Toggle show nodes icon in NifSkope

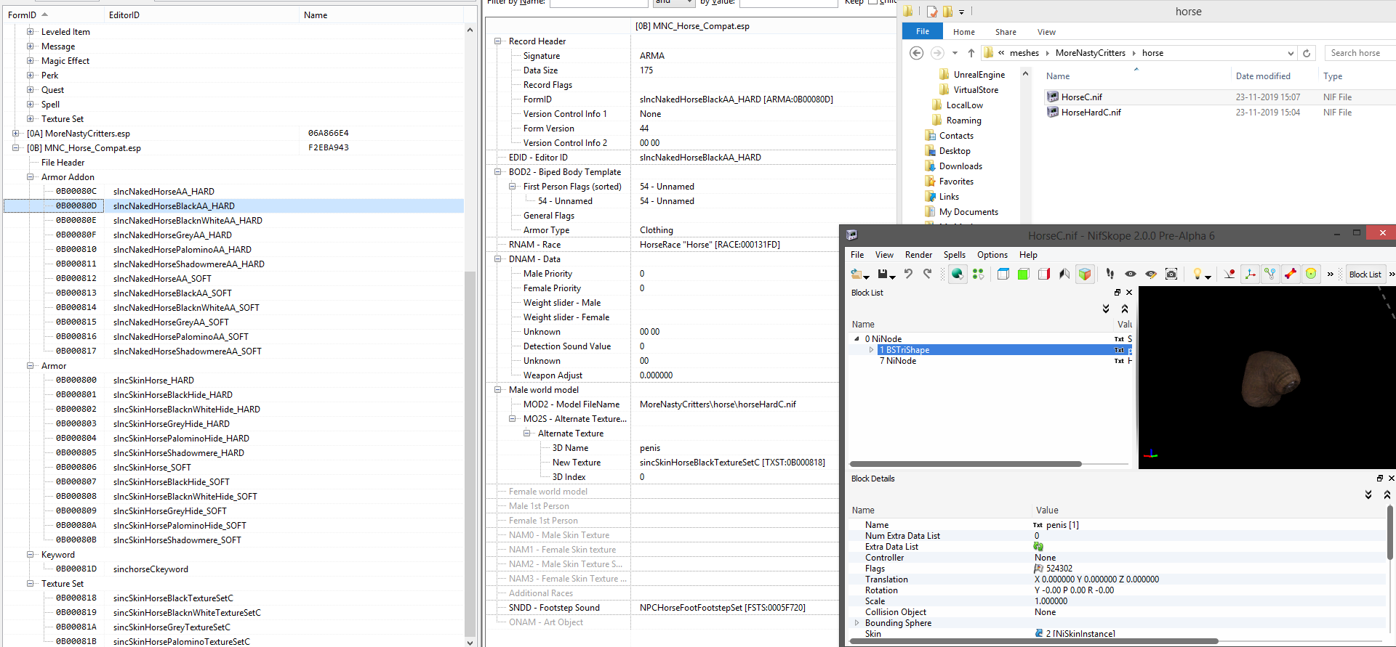pyautogui.click(x=1270, y=274)
